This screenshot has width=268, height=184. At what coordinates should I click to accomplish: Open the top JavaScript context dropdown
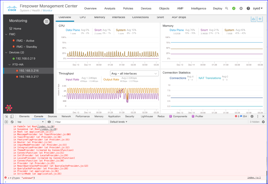[31, 122]
